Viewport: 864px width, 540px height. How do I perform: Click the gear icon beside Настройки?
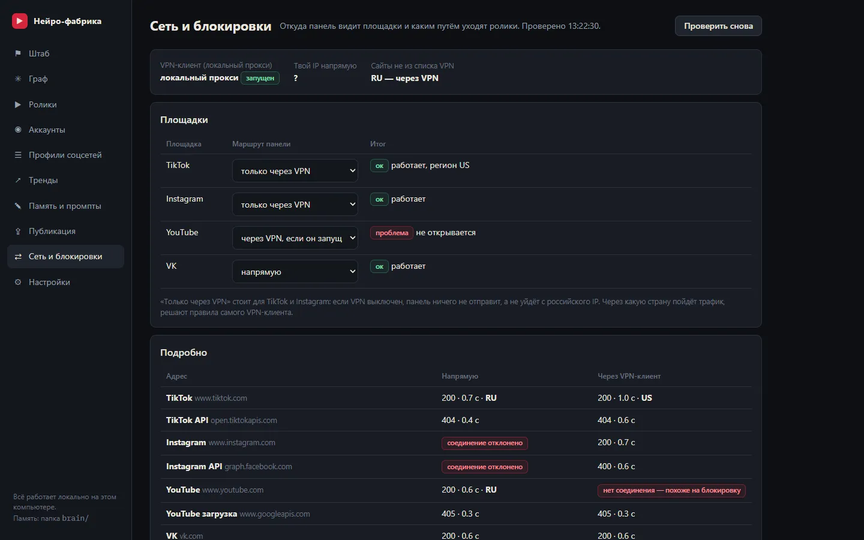18,282
